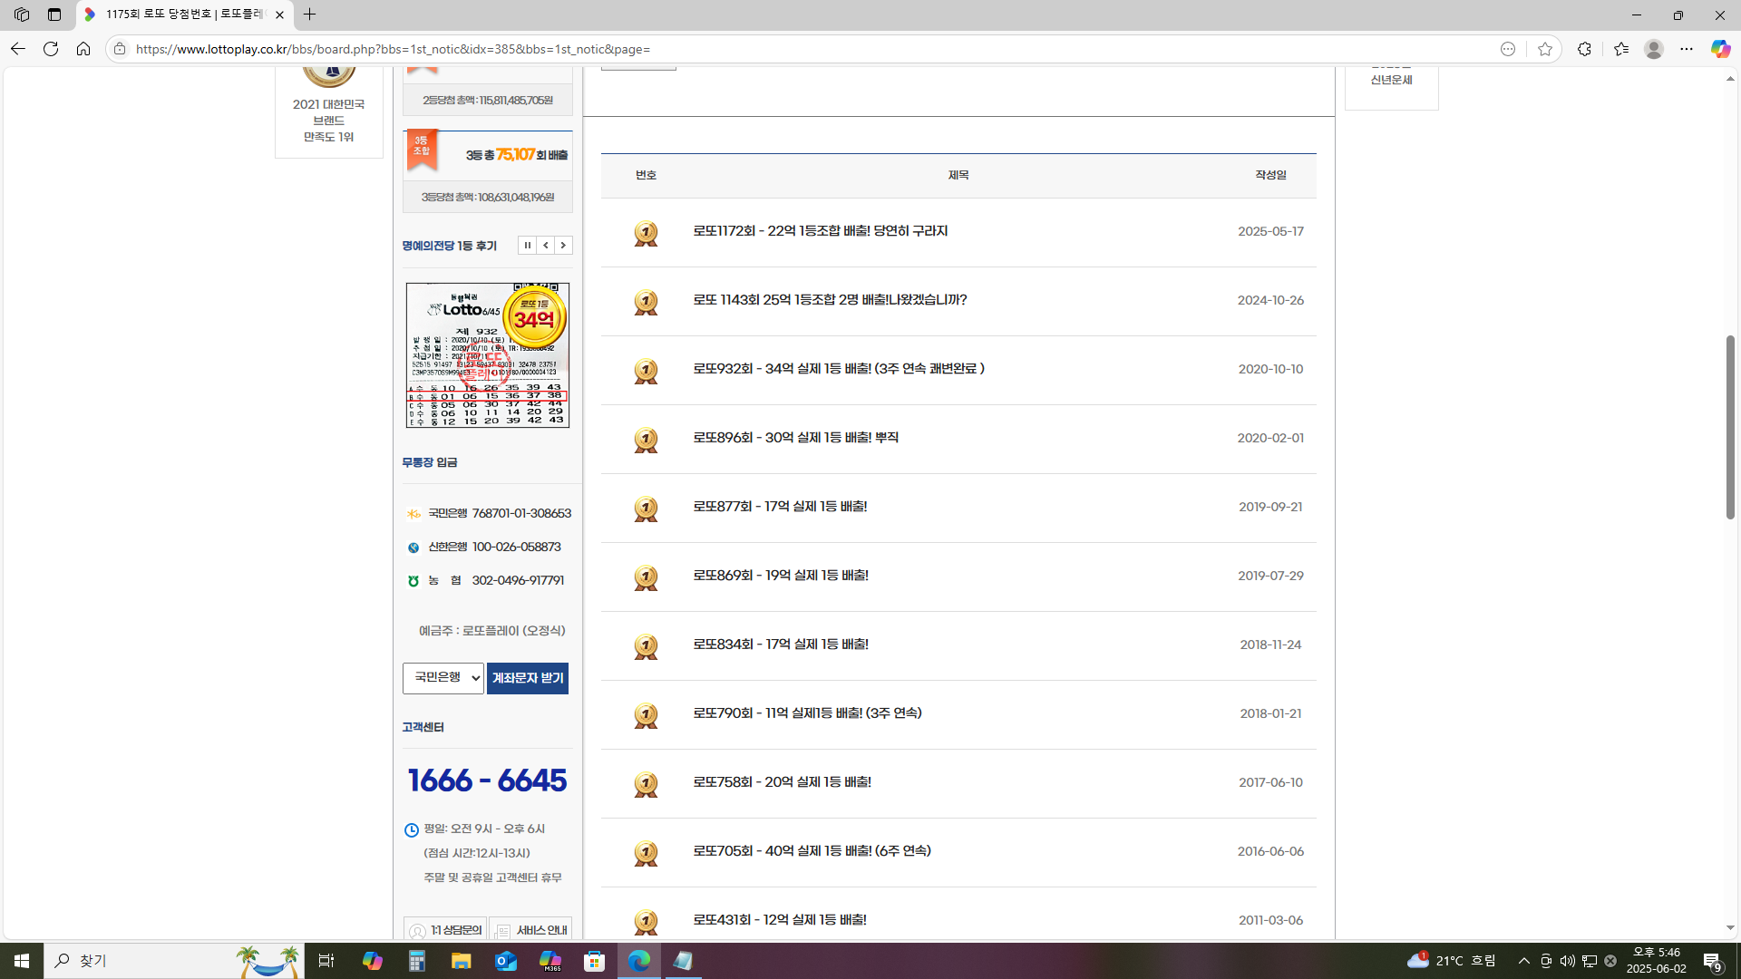Open Copilot sidebar icon

coord(1720,49)
